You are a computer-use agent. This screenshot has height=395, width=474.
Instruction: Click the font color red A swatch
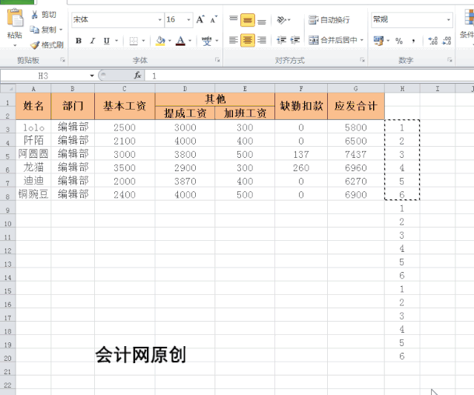[180, 41]
